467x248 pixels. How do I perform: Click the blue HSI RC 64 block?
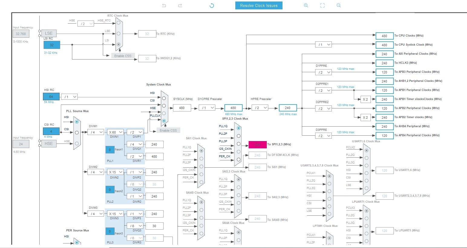[x=51, y=97]
